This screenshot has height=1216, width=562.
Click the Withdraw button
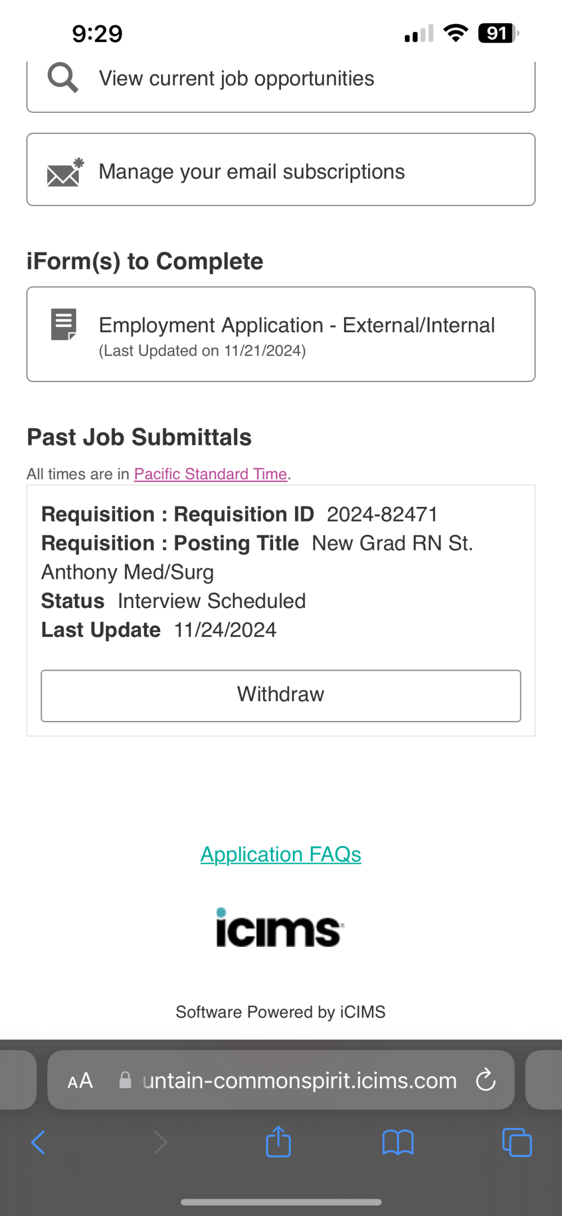click(281, 696)
